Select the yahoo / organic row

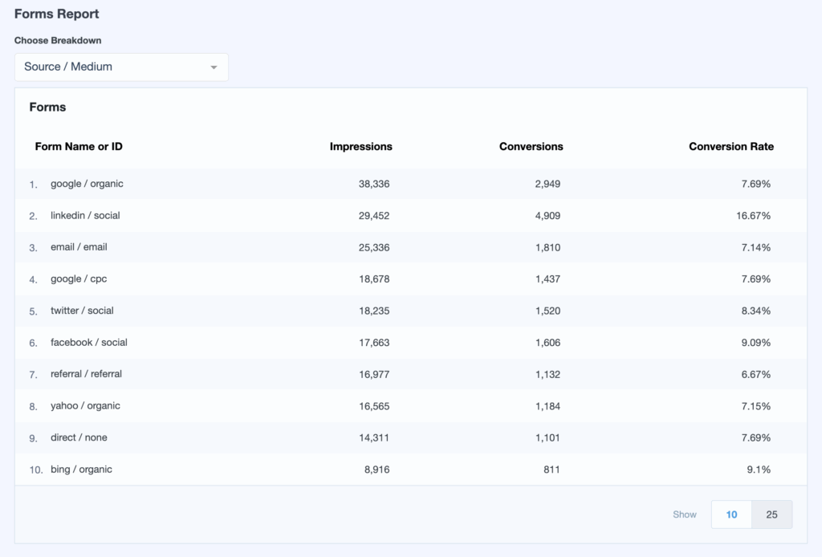85,406
